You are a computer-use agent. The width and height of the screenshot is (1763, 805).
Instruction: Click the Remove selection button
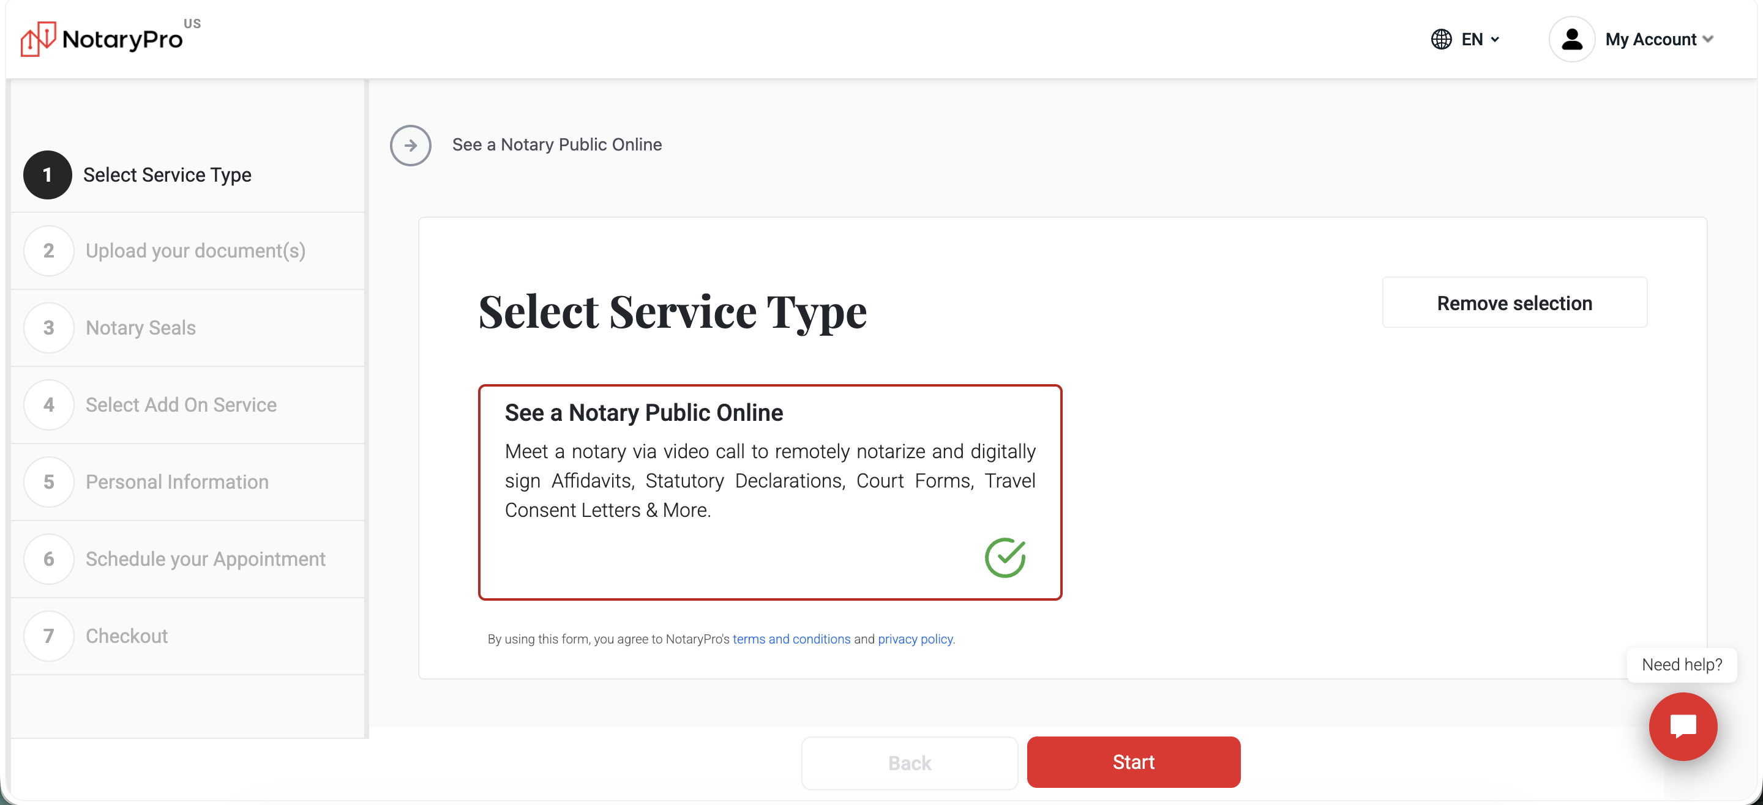(x=1514, y=302)
